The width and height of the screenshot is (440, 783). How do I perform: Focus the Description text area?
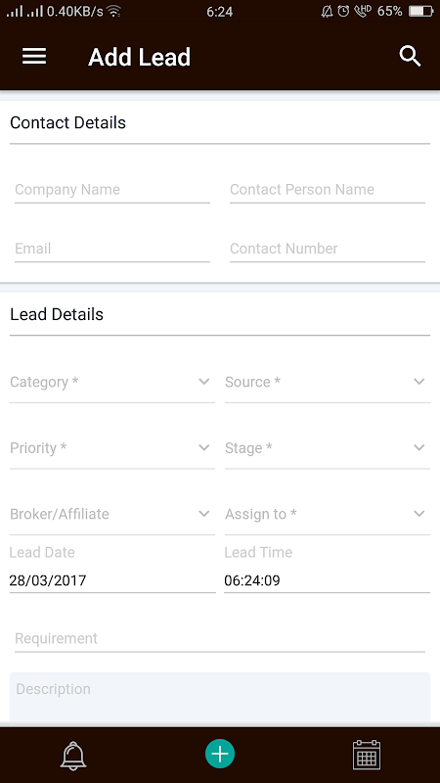[x=220, y=697]
